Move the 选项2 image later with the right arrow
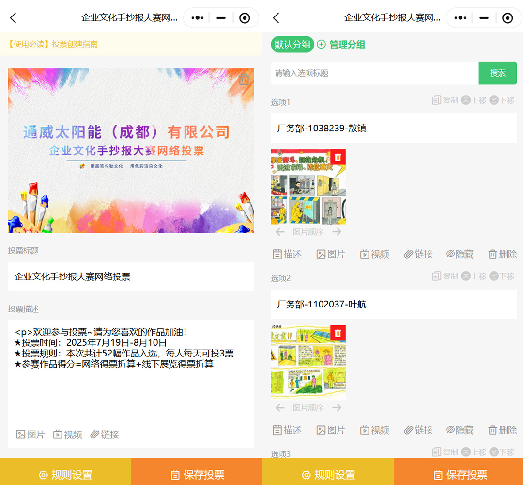The height and width of the screenshot is (485, 523). click(x=337, y=408)
